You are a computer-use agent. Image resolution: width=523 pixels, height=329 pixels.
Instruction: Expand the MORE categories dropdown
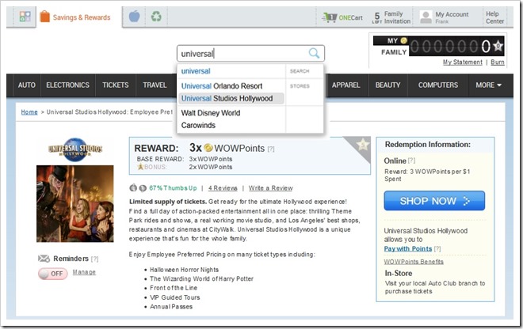coord(489,85)
